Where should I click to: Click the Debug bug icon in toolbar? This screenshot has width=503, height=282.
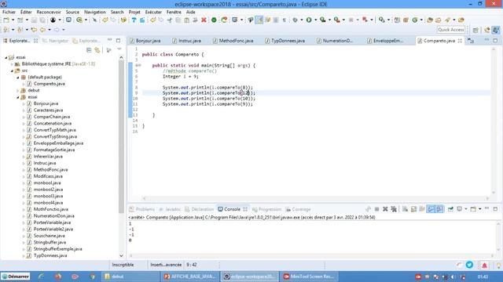tap(295, 20)
